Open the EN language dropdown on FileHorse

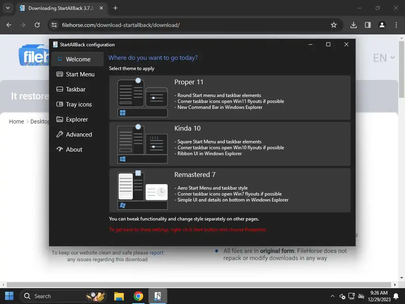pyautogui.click(x=384, y=58)
